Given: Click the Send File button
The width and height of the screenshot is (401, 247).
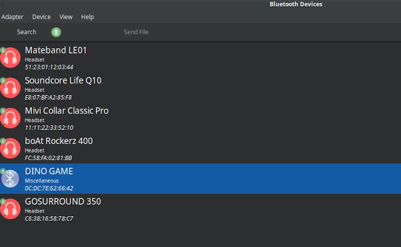Looking at the screenshot, I should (136, 32).
